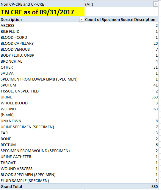Select the Count of Specimen Source Description header

pyautogui.click(x=120, y=19)
